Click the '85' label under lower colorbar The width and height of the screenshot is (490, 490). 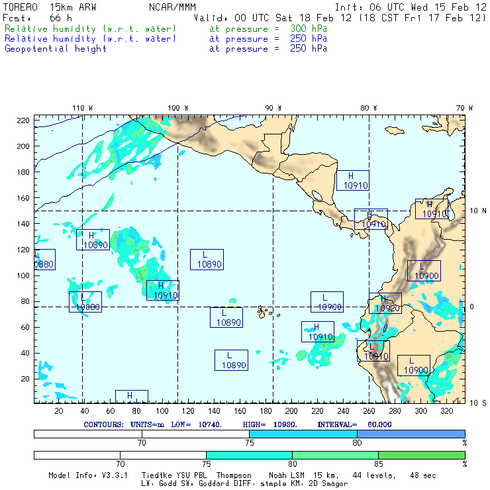point(379,464)
